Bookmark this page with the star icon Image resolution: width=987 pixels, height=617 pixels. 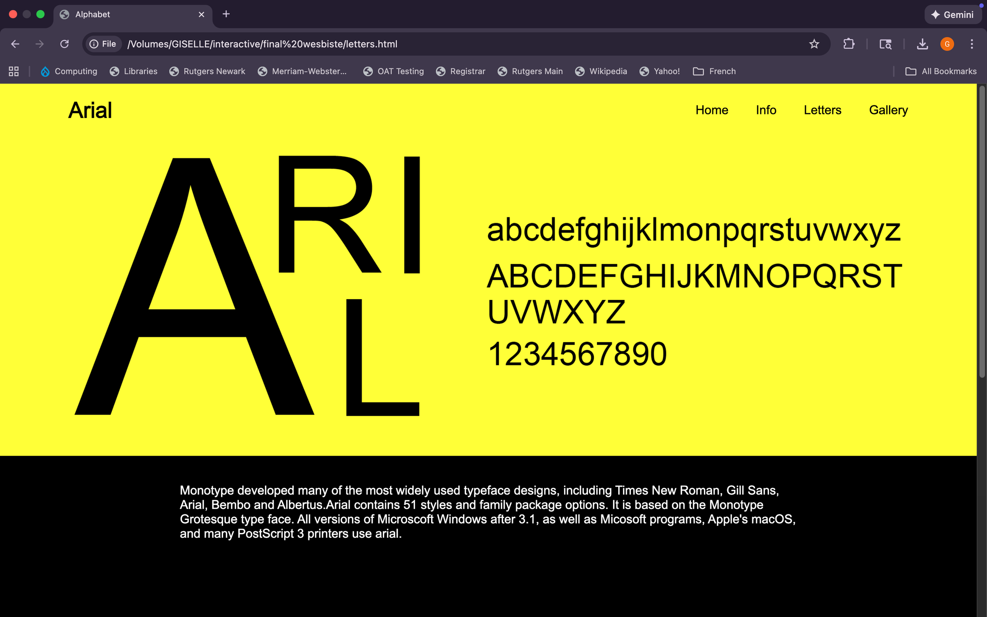pos(814,44)
